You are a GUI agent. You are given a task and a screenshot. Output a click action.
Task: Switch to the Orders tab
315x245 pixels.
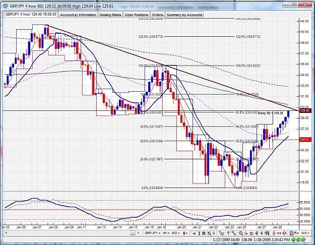point(157,15)
